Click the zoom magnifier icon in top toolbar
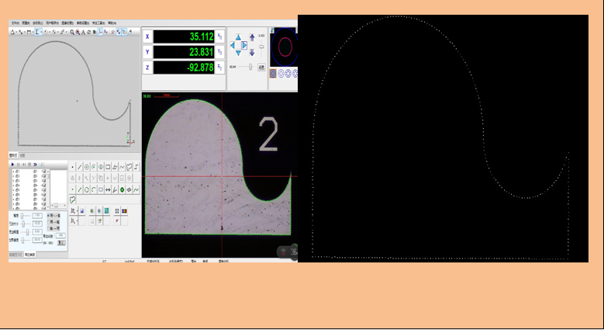This screenshot has width=604, height=330. [72, 32]
